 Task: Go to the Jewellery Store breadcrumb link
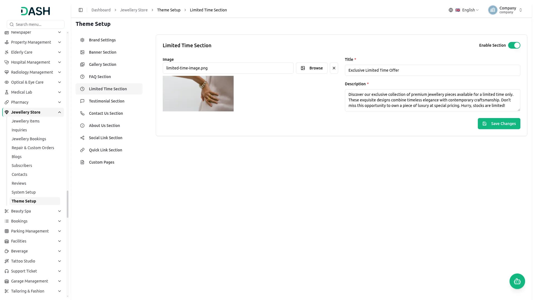pos(134,10)
